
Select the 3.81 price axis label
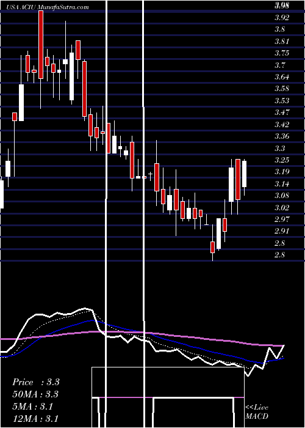click(x=282, y=42)
